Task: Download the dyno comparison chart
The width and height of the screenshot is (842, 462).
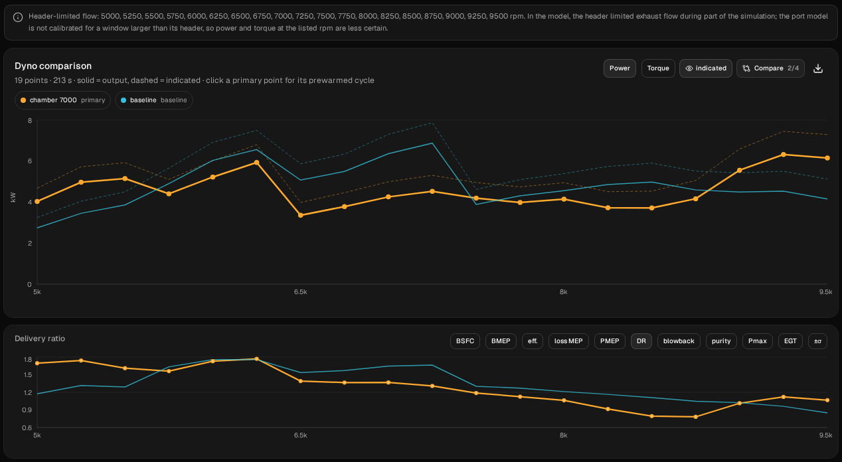Action: pos(818,68)
